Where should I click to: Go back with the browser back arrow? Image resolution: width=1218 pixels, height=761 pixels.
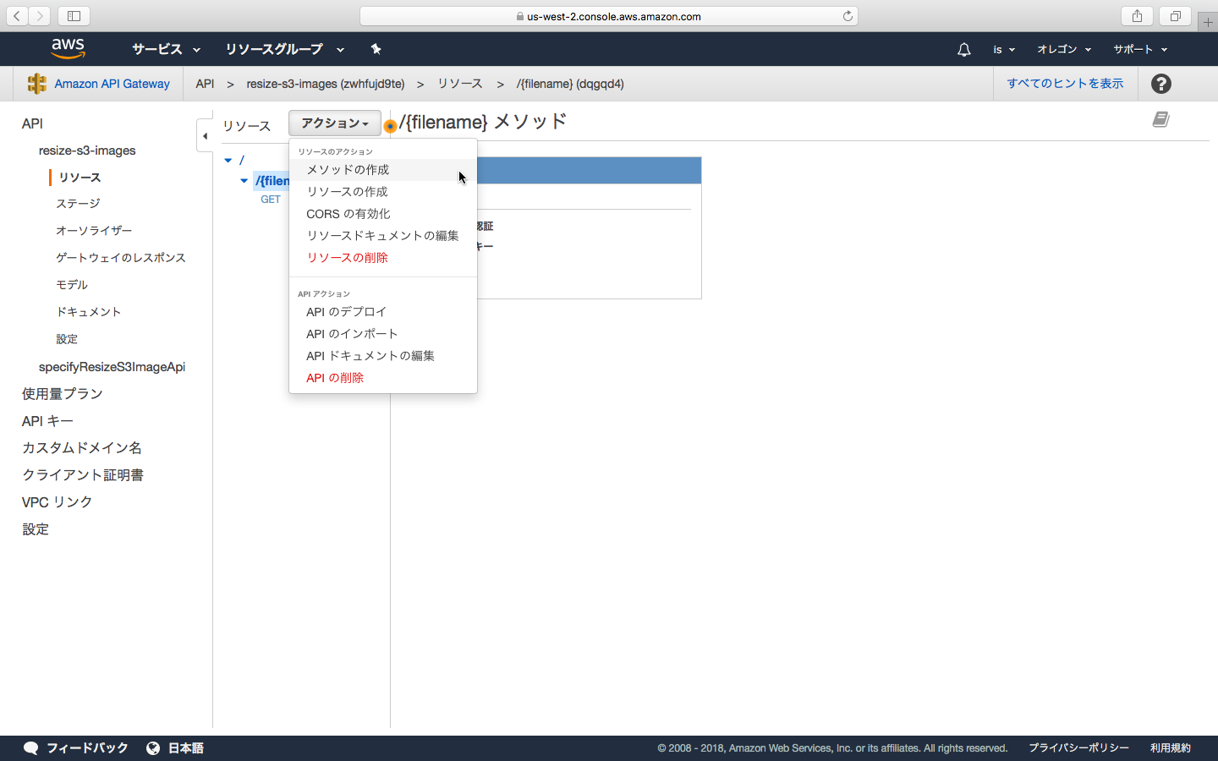click(x=17, y=16)
